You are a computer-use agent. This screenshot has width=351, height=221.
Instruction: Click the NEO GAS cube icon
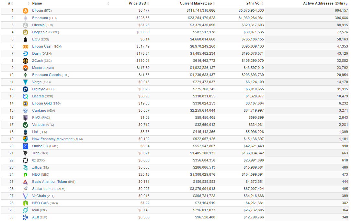[x=25, y=203]
